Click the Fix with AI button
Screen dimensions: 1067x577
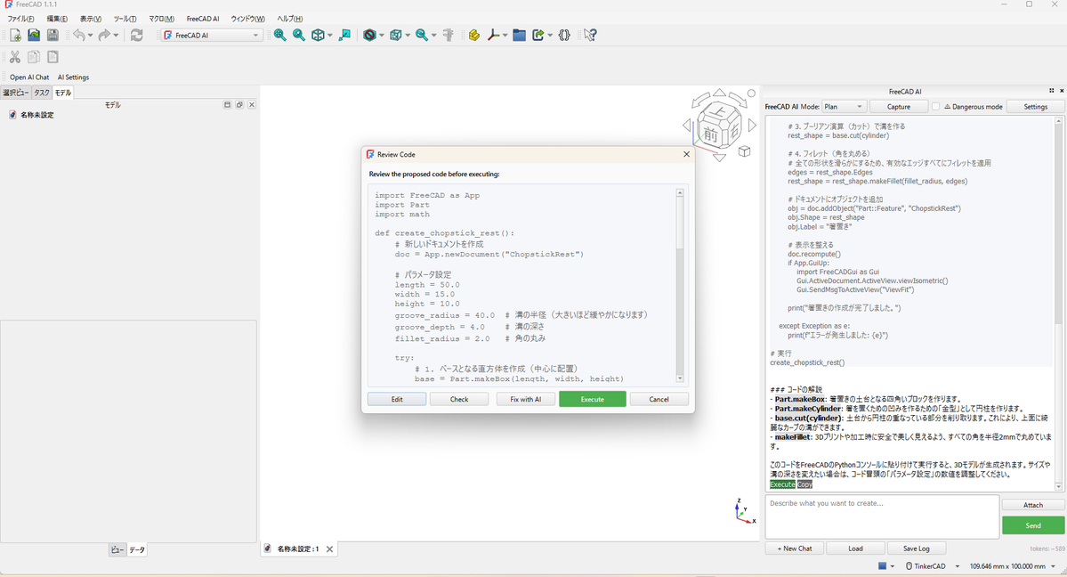525,399
